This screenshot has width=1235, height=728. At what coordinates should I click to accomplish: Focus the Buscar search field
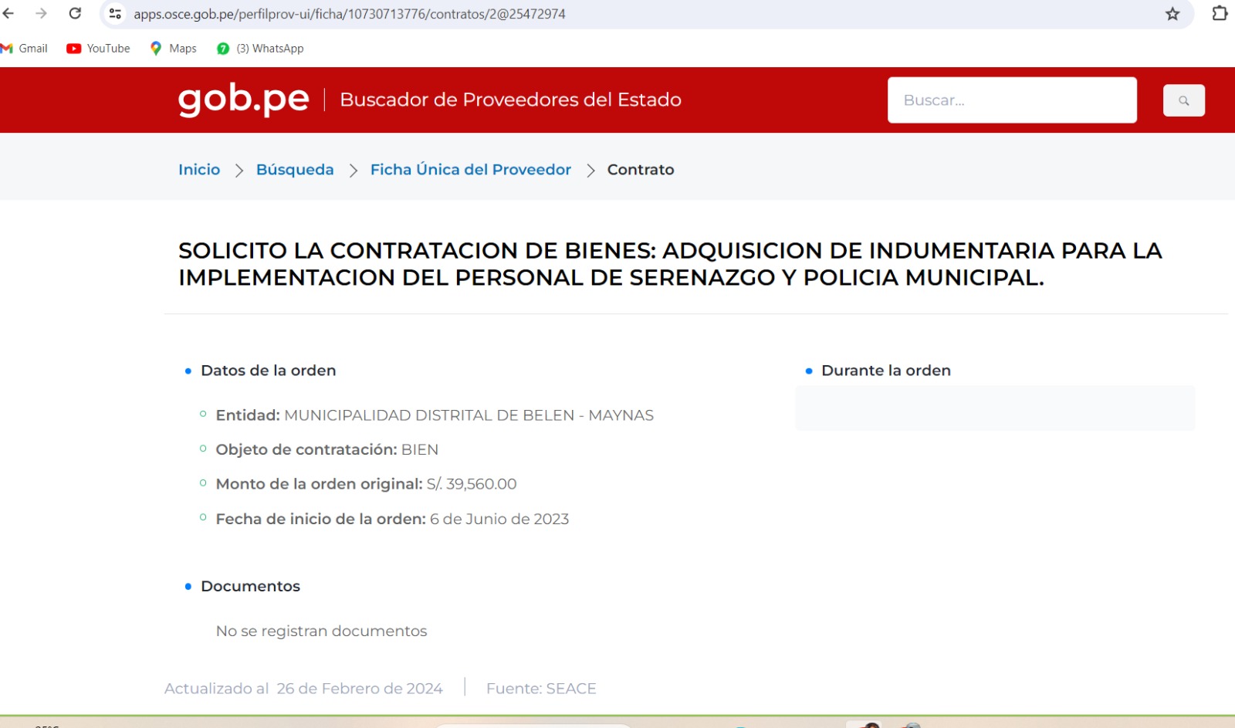click(1011, 100)
